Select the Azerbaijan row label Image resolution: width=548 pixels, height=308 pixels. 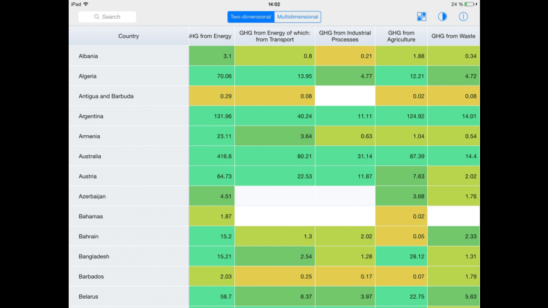click(x=92, y=196)
